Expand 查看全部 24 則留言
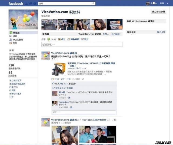 pyautogui.click(x=64, y=88)
